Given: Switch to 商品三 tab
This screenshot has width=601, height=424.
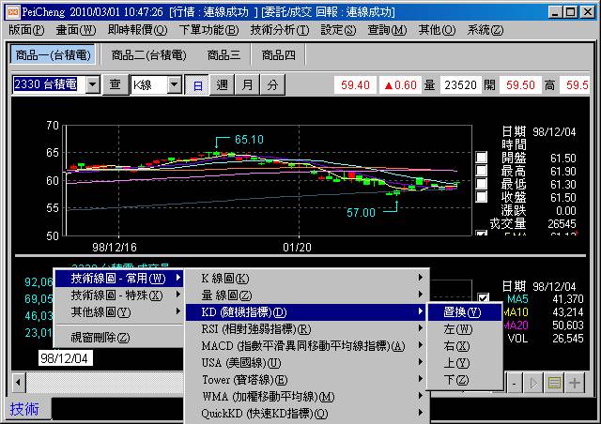Looking at the screenshot, I should click(223, 55).
